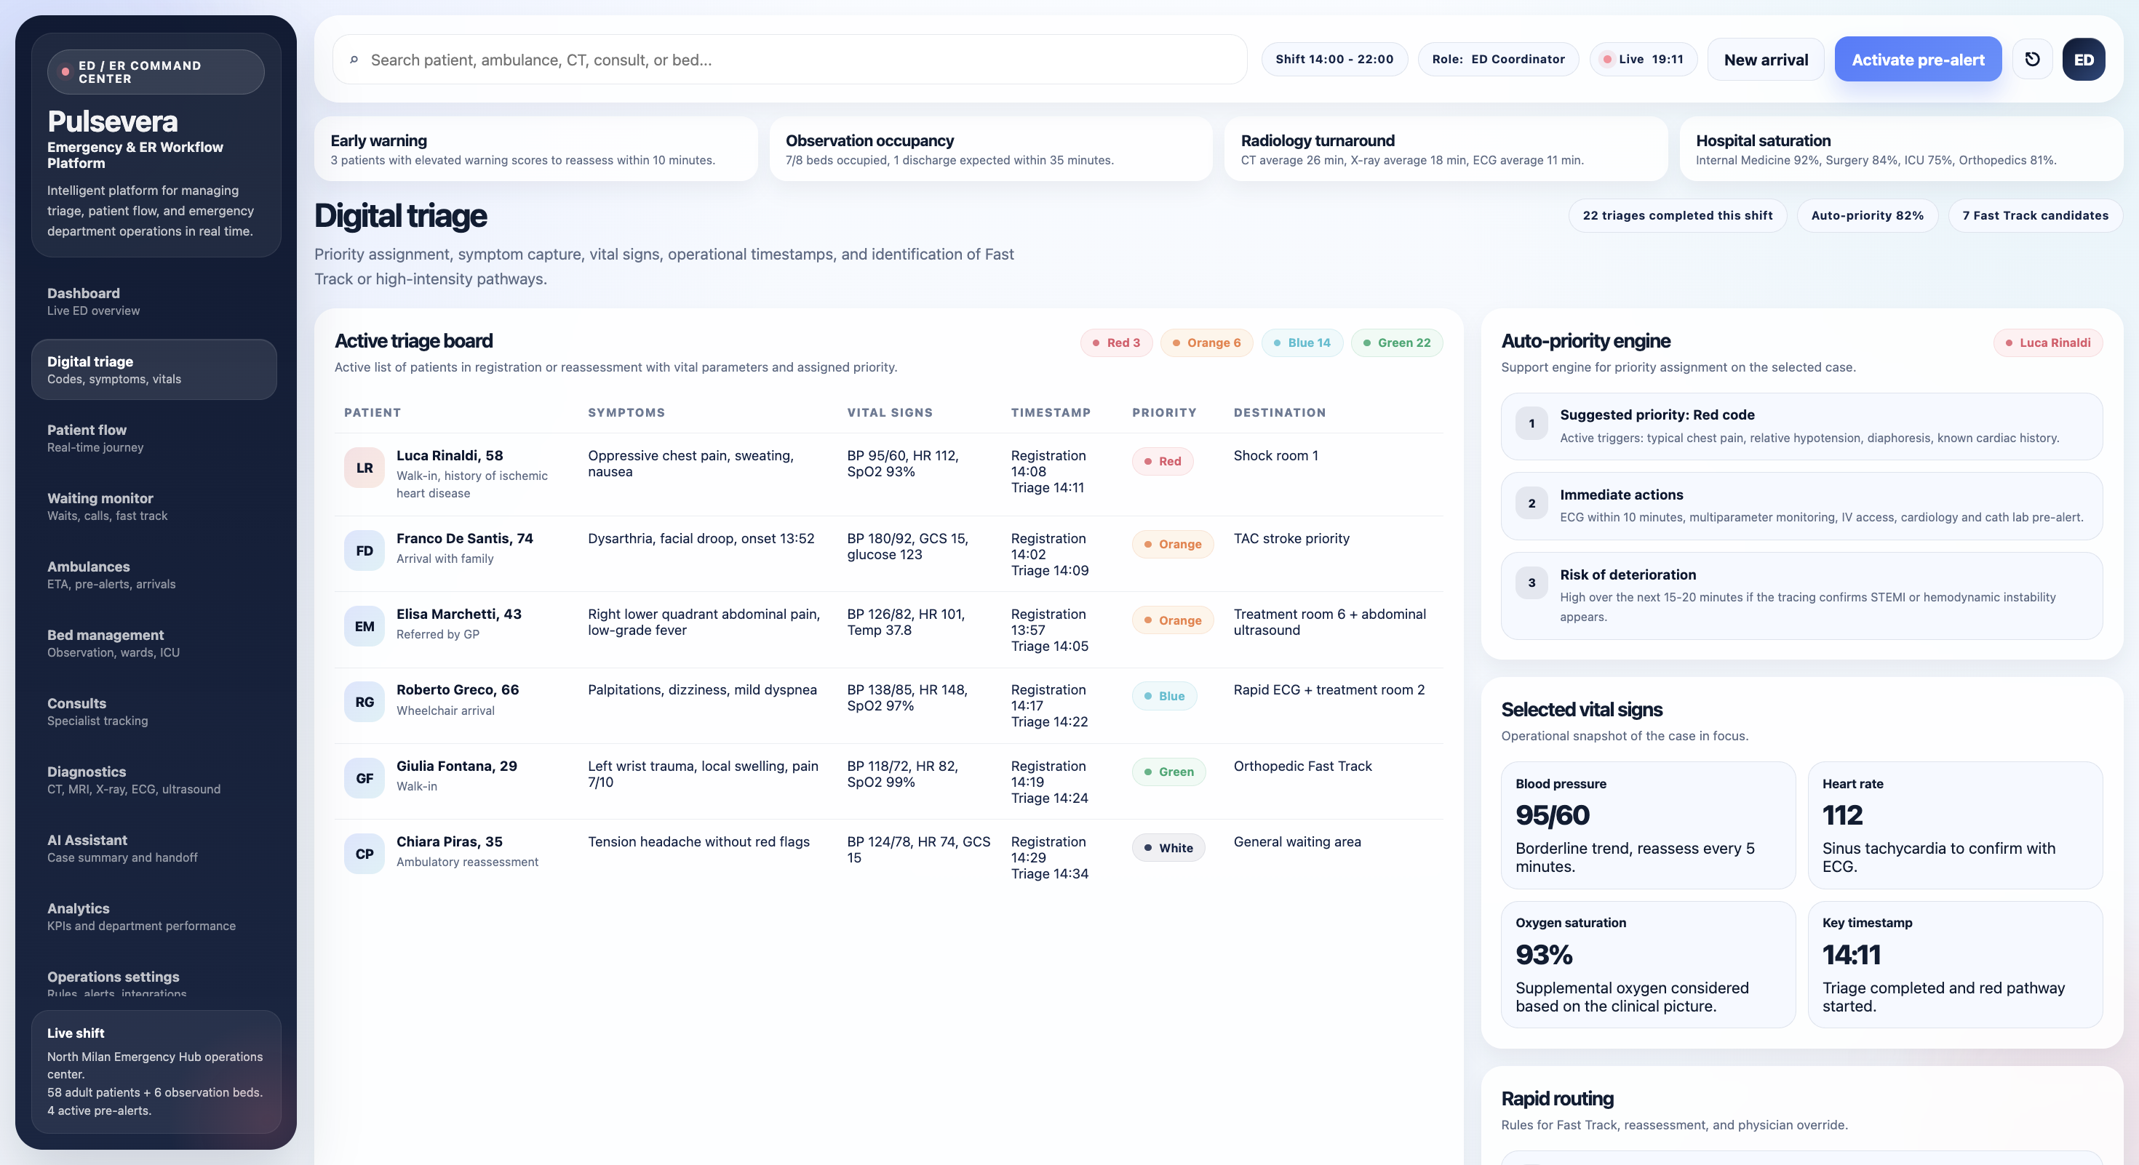This screenshot has width=2139, height=1165.
Task: Toggle the Green 22 priority filter
Action: click(x=1396, y=343)
